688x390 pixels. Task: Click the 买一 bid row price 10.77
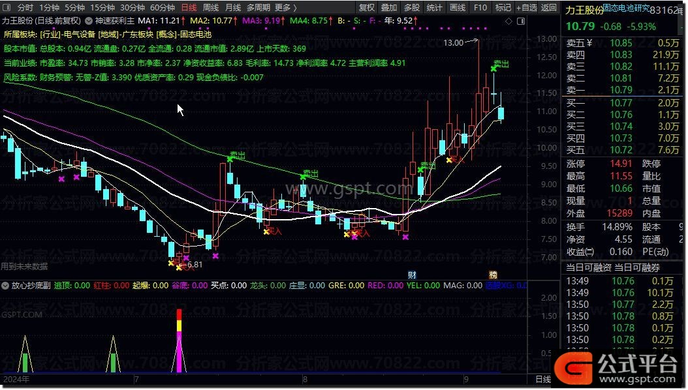[x=621, y=103]
